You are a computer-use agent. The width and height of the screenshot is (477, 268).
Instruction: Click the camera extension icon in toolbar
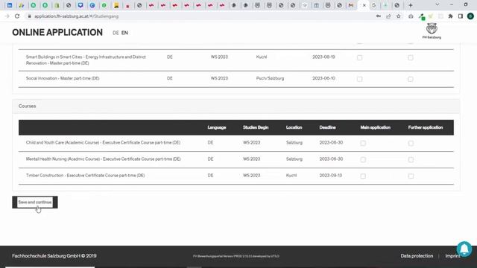411,16
